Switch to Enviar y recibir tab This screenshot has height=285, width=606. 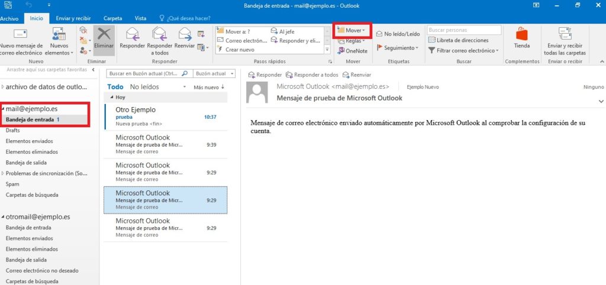(x=73, y=18)
